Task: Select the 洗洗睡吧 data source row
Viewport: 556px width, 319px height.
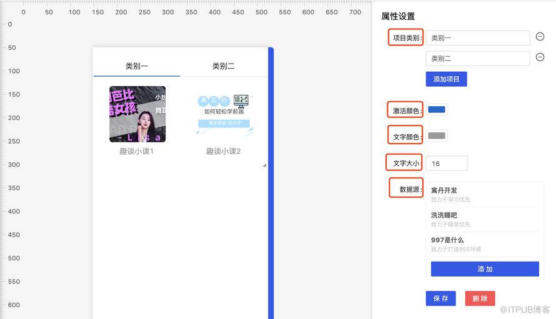Action: (x=485, y=219)
